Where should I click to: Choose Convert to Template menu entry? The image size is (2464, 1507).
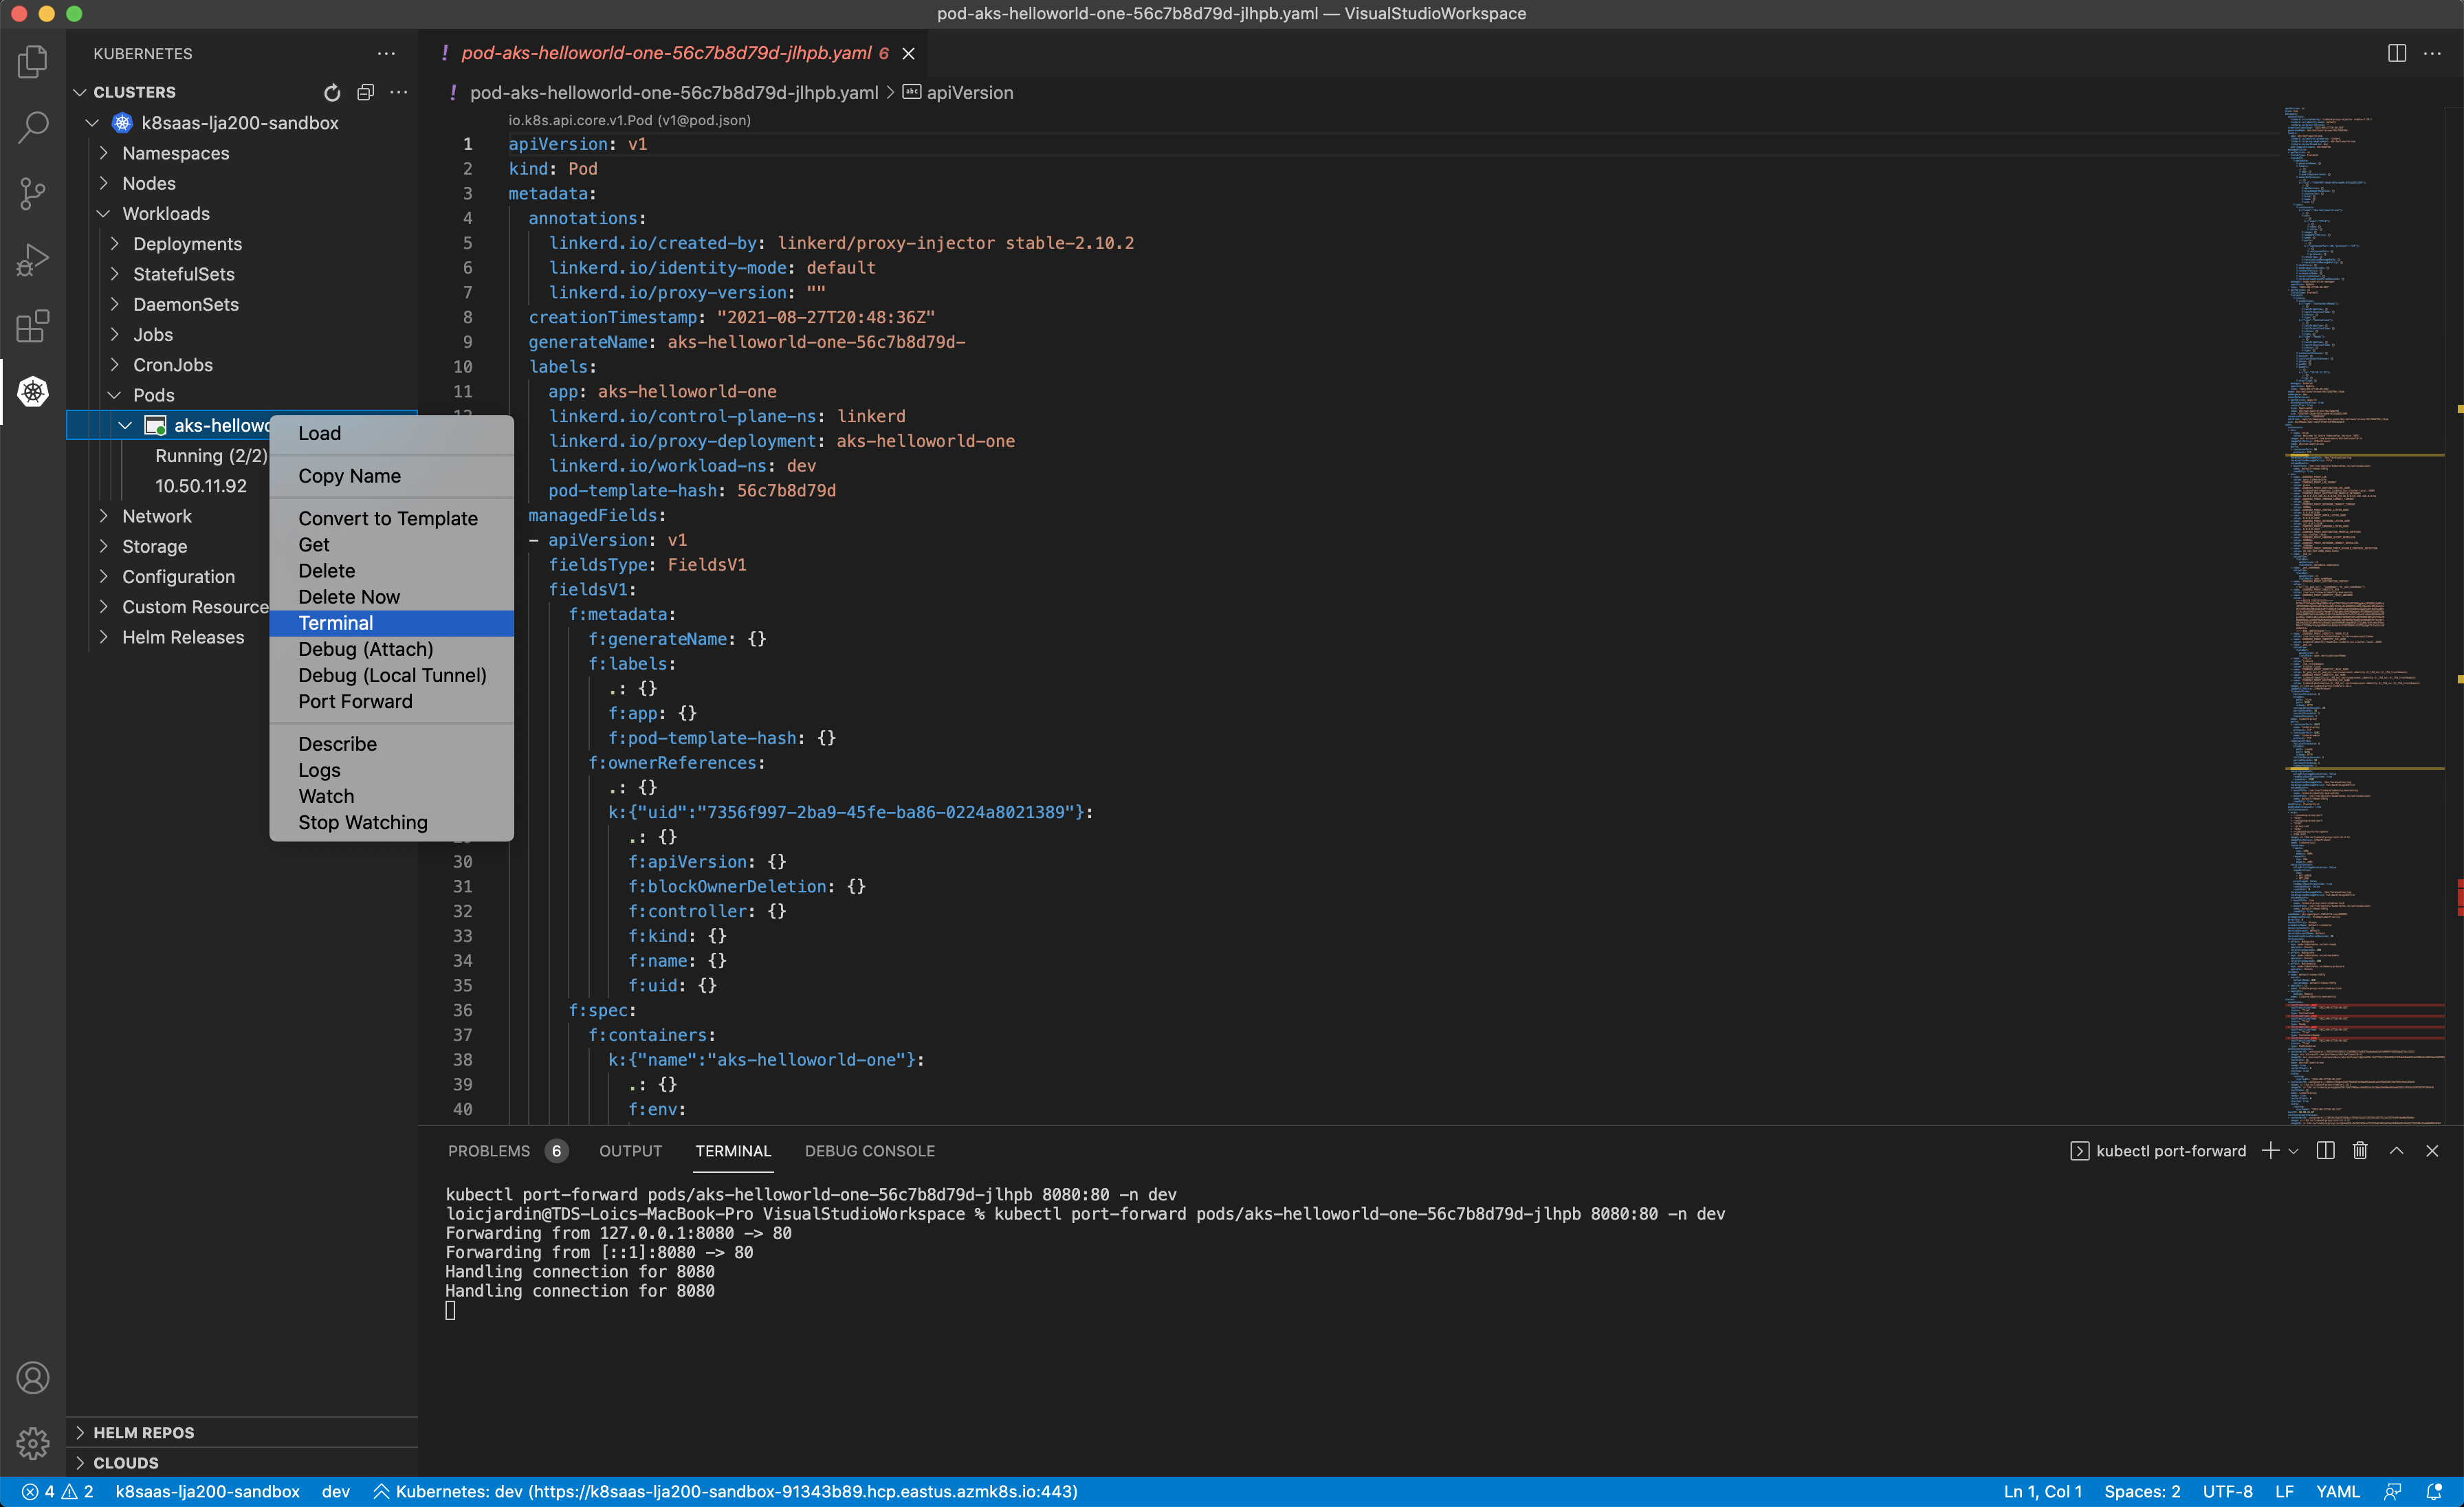point(391,518)
